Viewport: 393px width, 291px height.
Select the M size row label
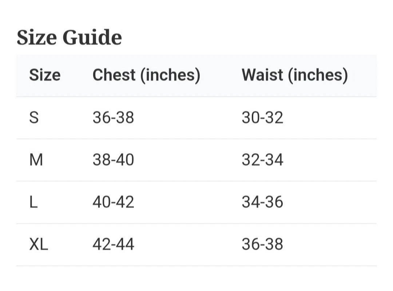36,160
